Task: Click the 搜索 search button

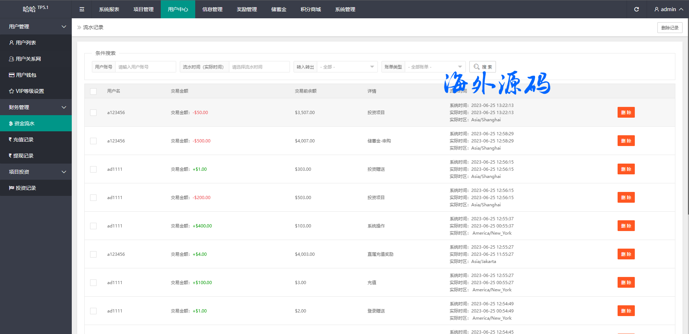Action: point(482,67)
